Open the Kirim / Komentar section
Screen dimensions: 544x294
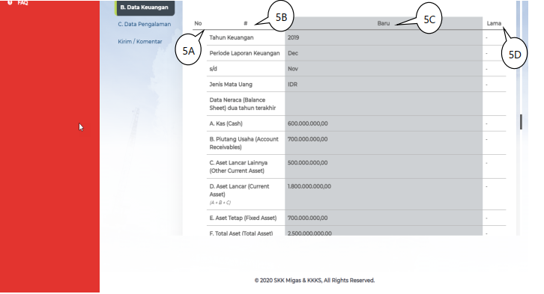tap(140, 42)
